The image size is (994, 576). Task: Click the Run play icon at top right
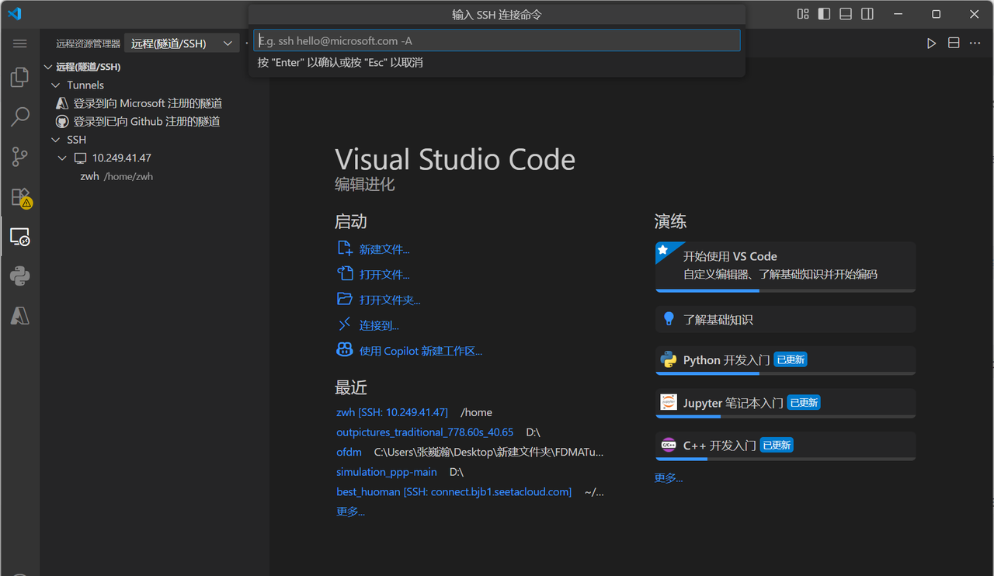[x=931, y=43]
